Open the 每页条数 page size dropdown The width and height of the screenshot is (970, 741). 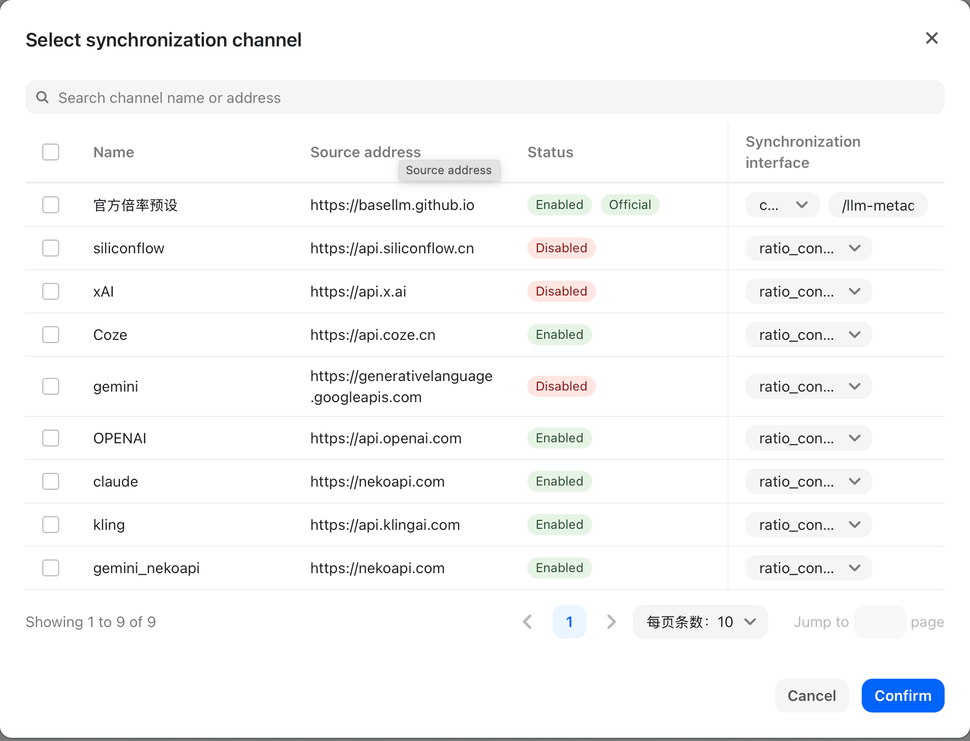click(700, 622)
